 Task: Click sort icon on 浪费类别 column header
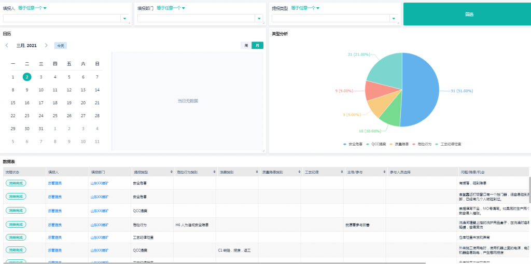click(256, 172)
